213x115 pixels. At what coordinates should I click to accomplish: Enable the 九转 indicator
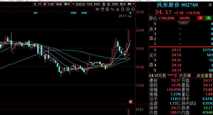click(51, 4)
